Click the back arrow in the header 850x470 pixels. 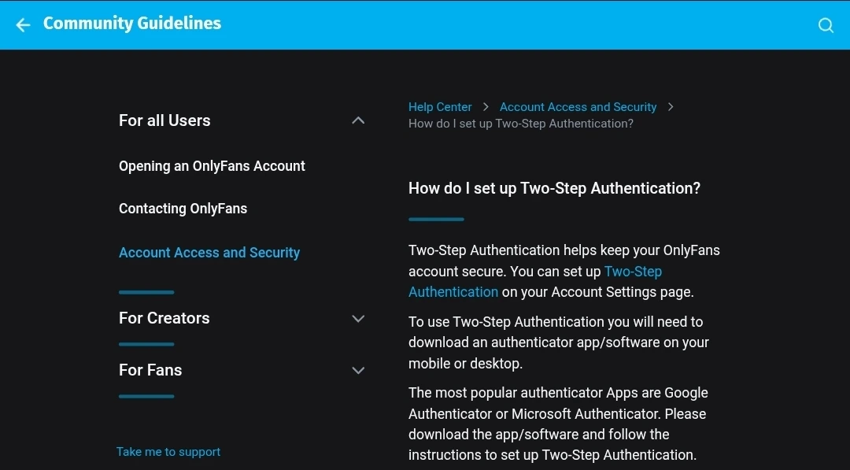[x=24, y=25]
